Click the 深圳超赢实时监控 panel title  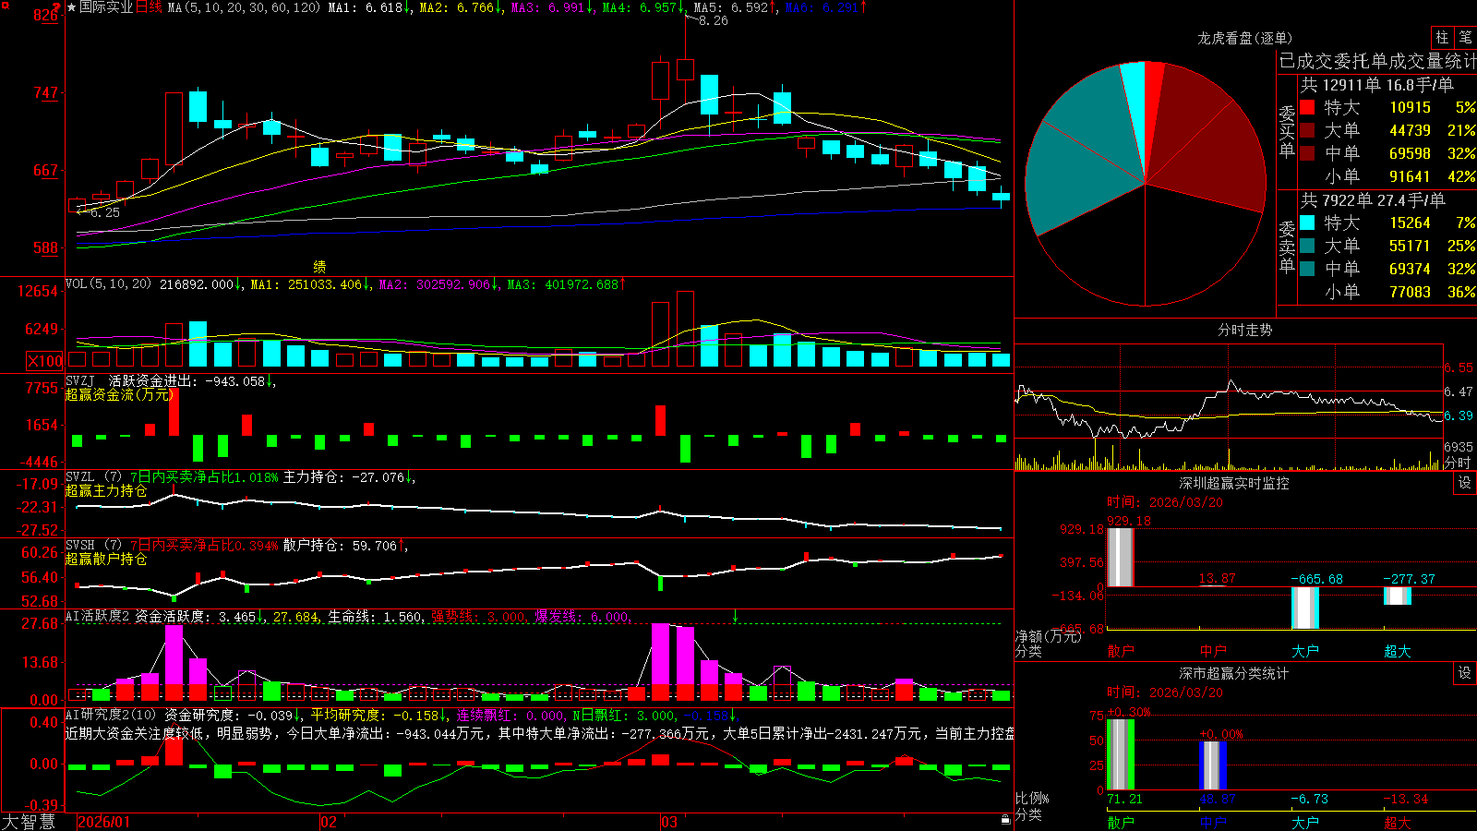click(x=1234, y=483)
